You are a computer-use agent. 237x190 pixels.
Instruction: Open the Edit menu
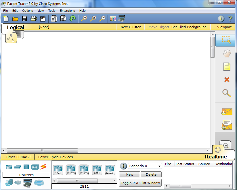point(15,11)
